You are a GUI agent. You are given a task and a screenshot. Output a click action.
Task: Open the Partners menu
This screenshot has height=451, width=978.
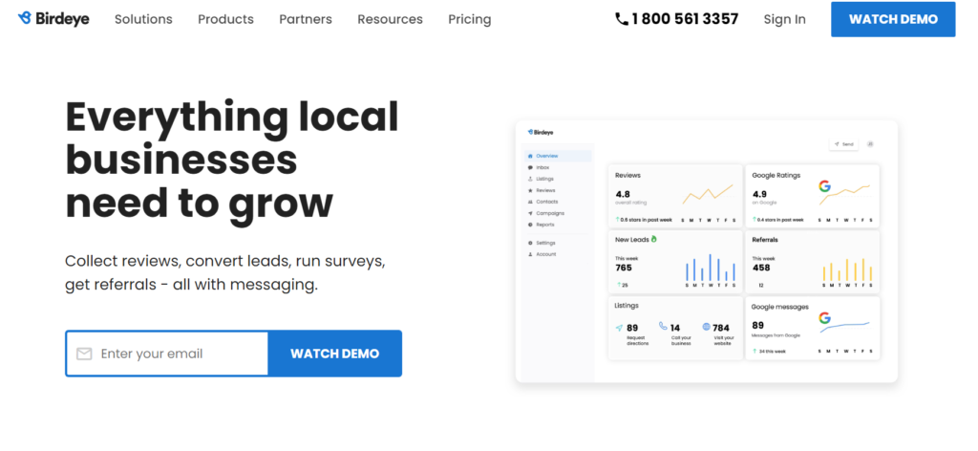click(x=306, y=19)
